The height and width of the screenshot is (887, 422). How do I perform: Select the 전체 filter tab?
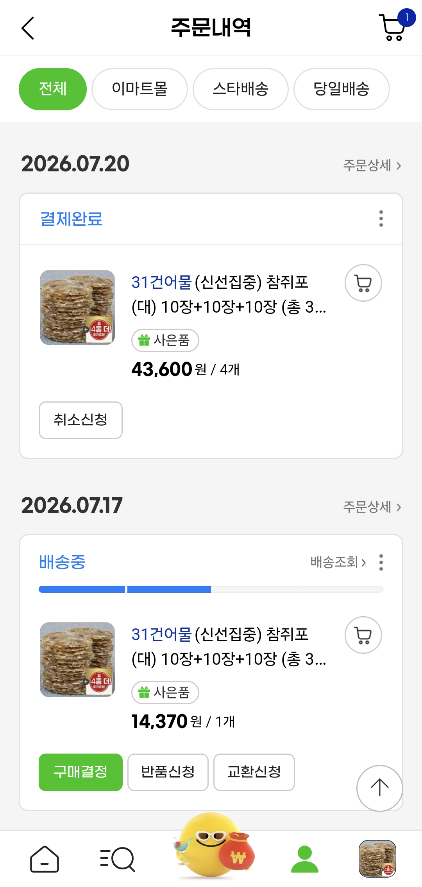tap(53, 89)
